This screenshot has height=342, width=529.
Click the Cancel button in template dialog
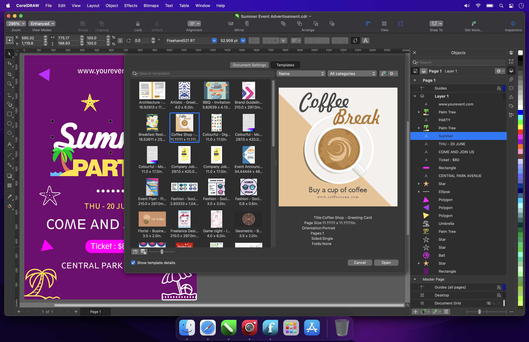tap(360, 262)
